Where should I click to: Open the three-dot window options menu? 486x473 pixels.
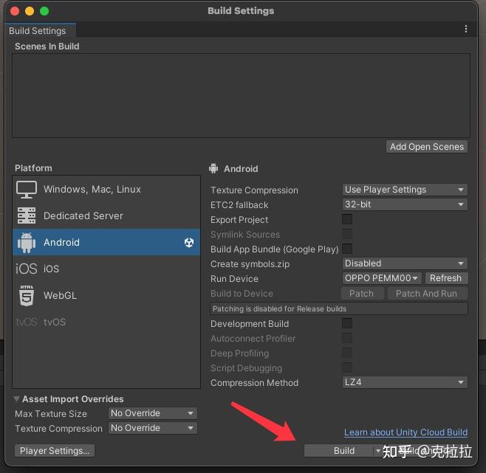465,29
